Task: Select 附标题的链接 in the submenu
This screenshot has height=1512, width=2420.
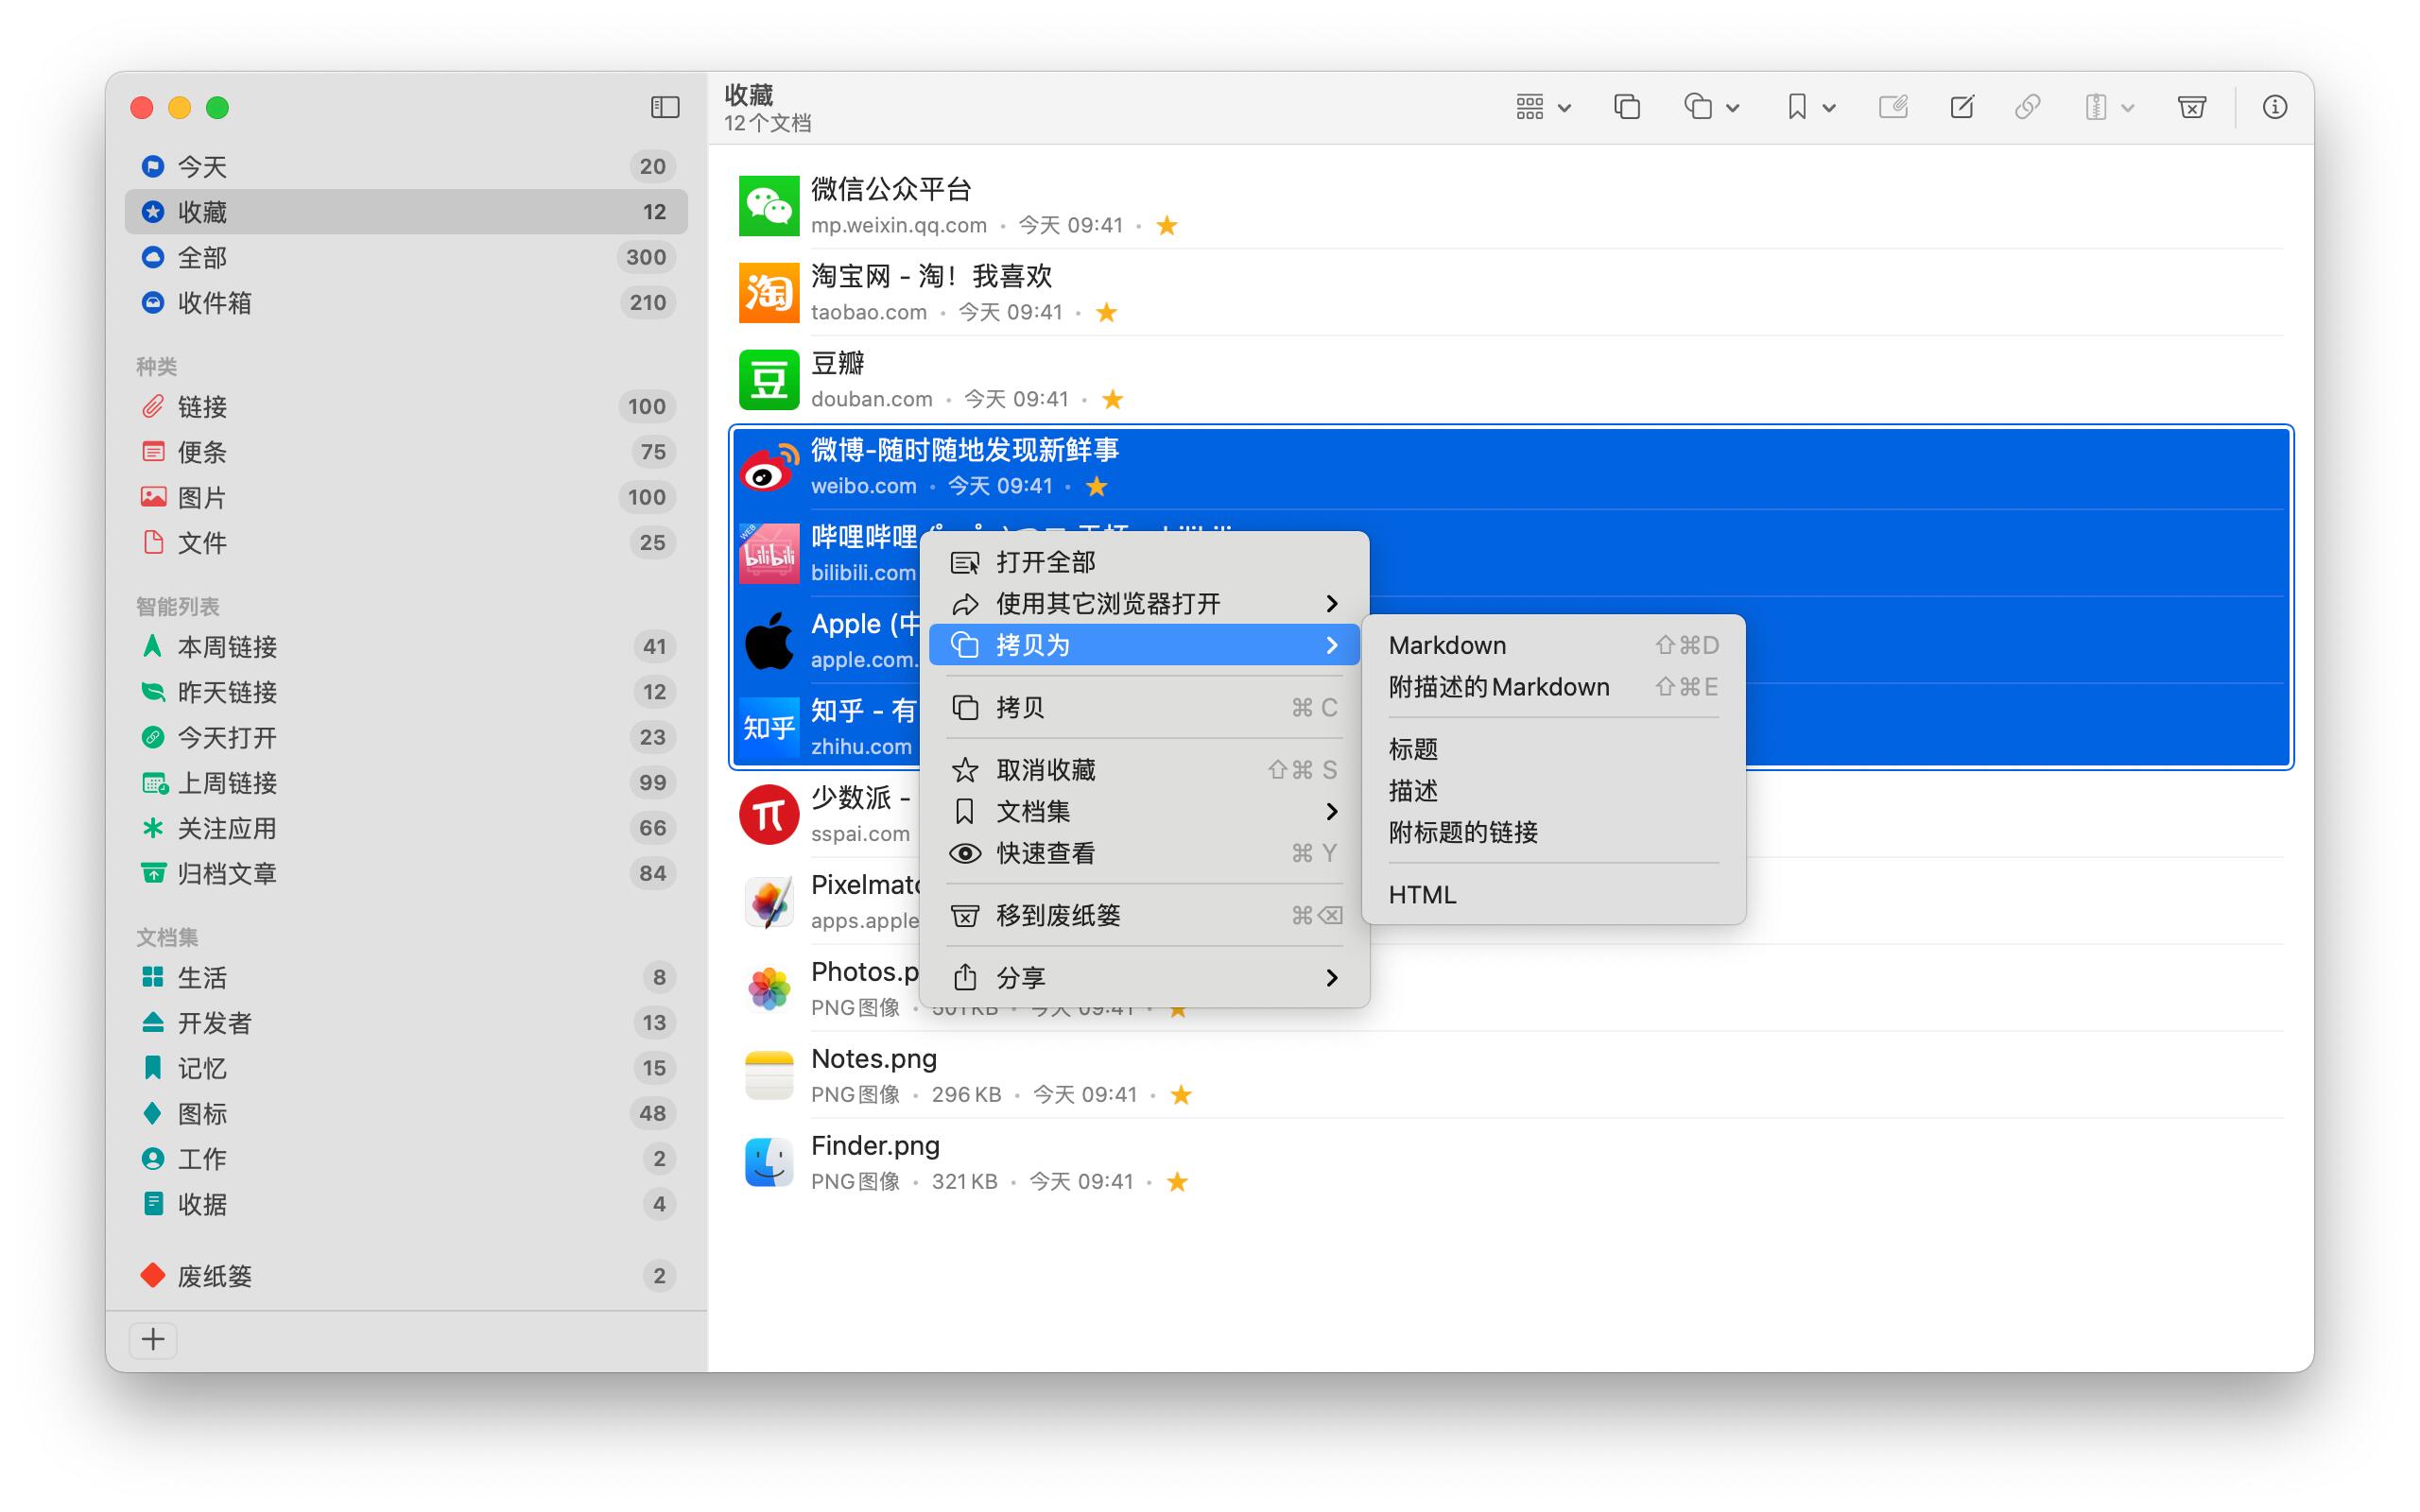Action: [1463, 832]
